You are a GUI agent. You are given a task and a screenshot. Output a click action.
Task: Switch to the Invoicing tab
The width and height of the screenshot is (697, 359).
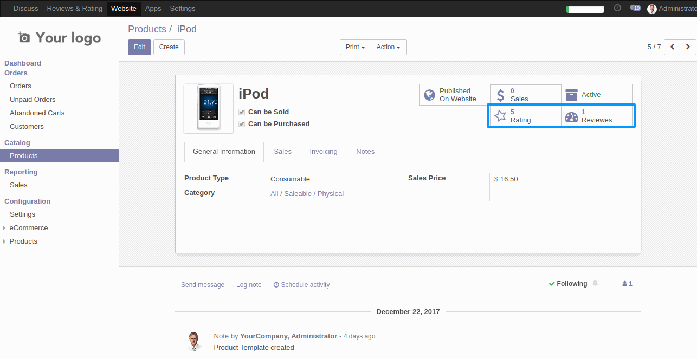[324, 152]
